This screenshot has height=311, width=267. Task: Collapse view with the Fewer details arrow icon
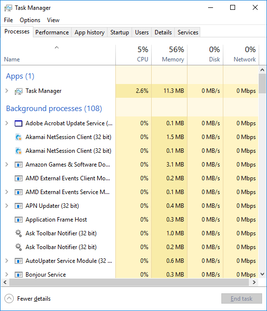(x=9, y=299)
